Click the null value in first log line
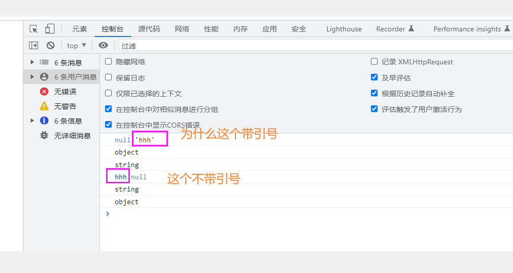The image size is (513, 273). pyautogui.click(x=123, y=140)
